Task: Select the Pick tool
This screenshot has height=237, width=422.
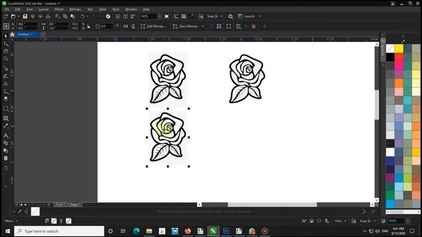Action: [6, 36]
